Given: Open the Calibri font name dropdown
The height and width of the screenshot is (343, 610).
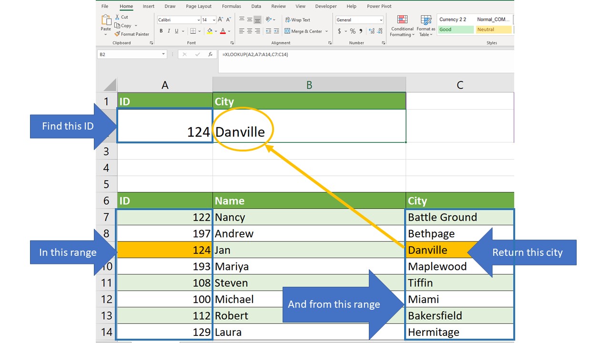Looking at the screenshot, I should [x=198, y=20].
